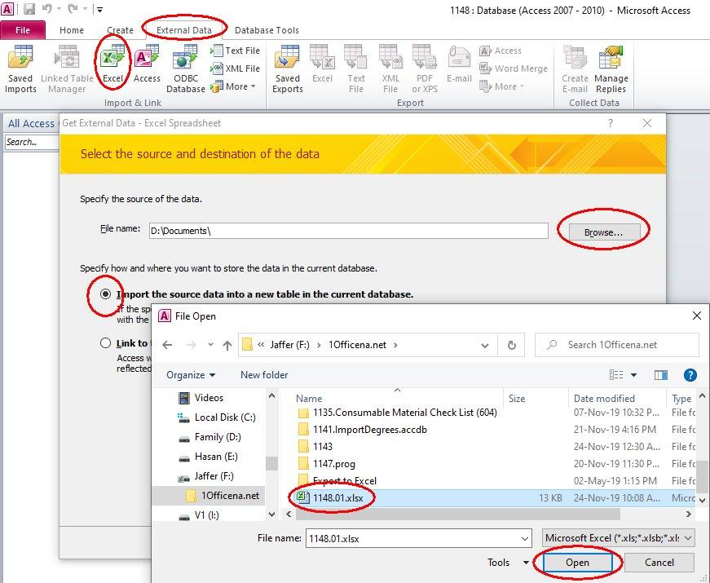Export to Access in Export group

coord(501,51)
